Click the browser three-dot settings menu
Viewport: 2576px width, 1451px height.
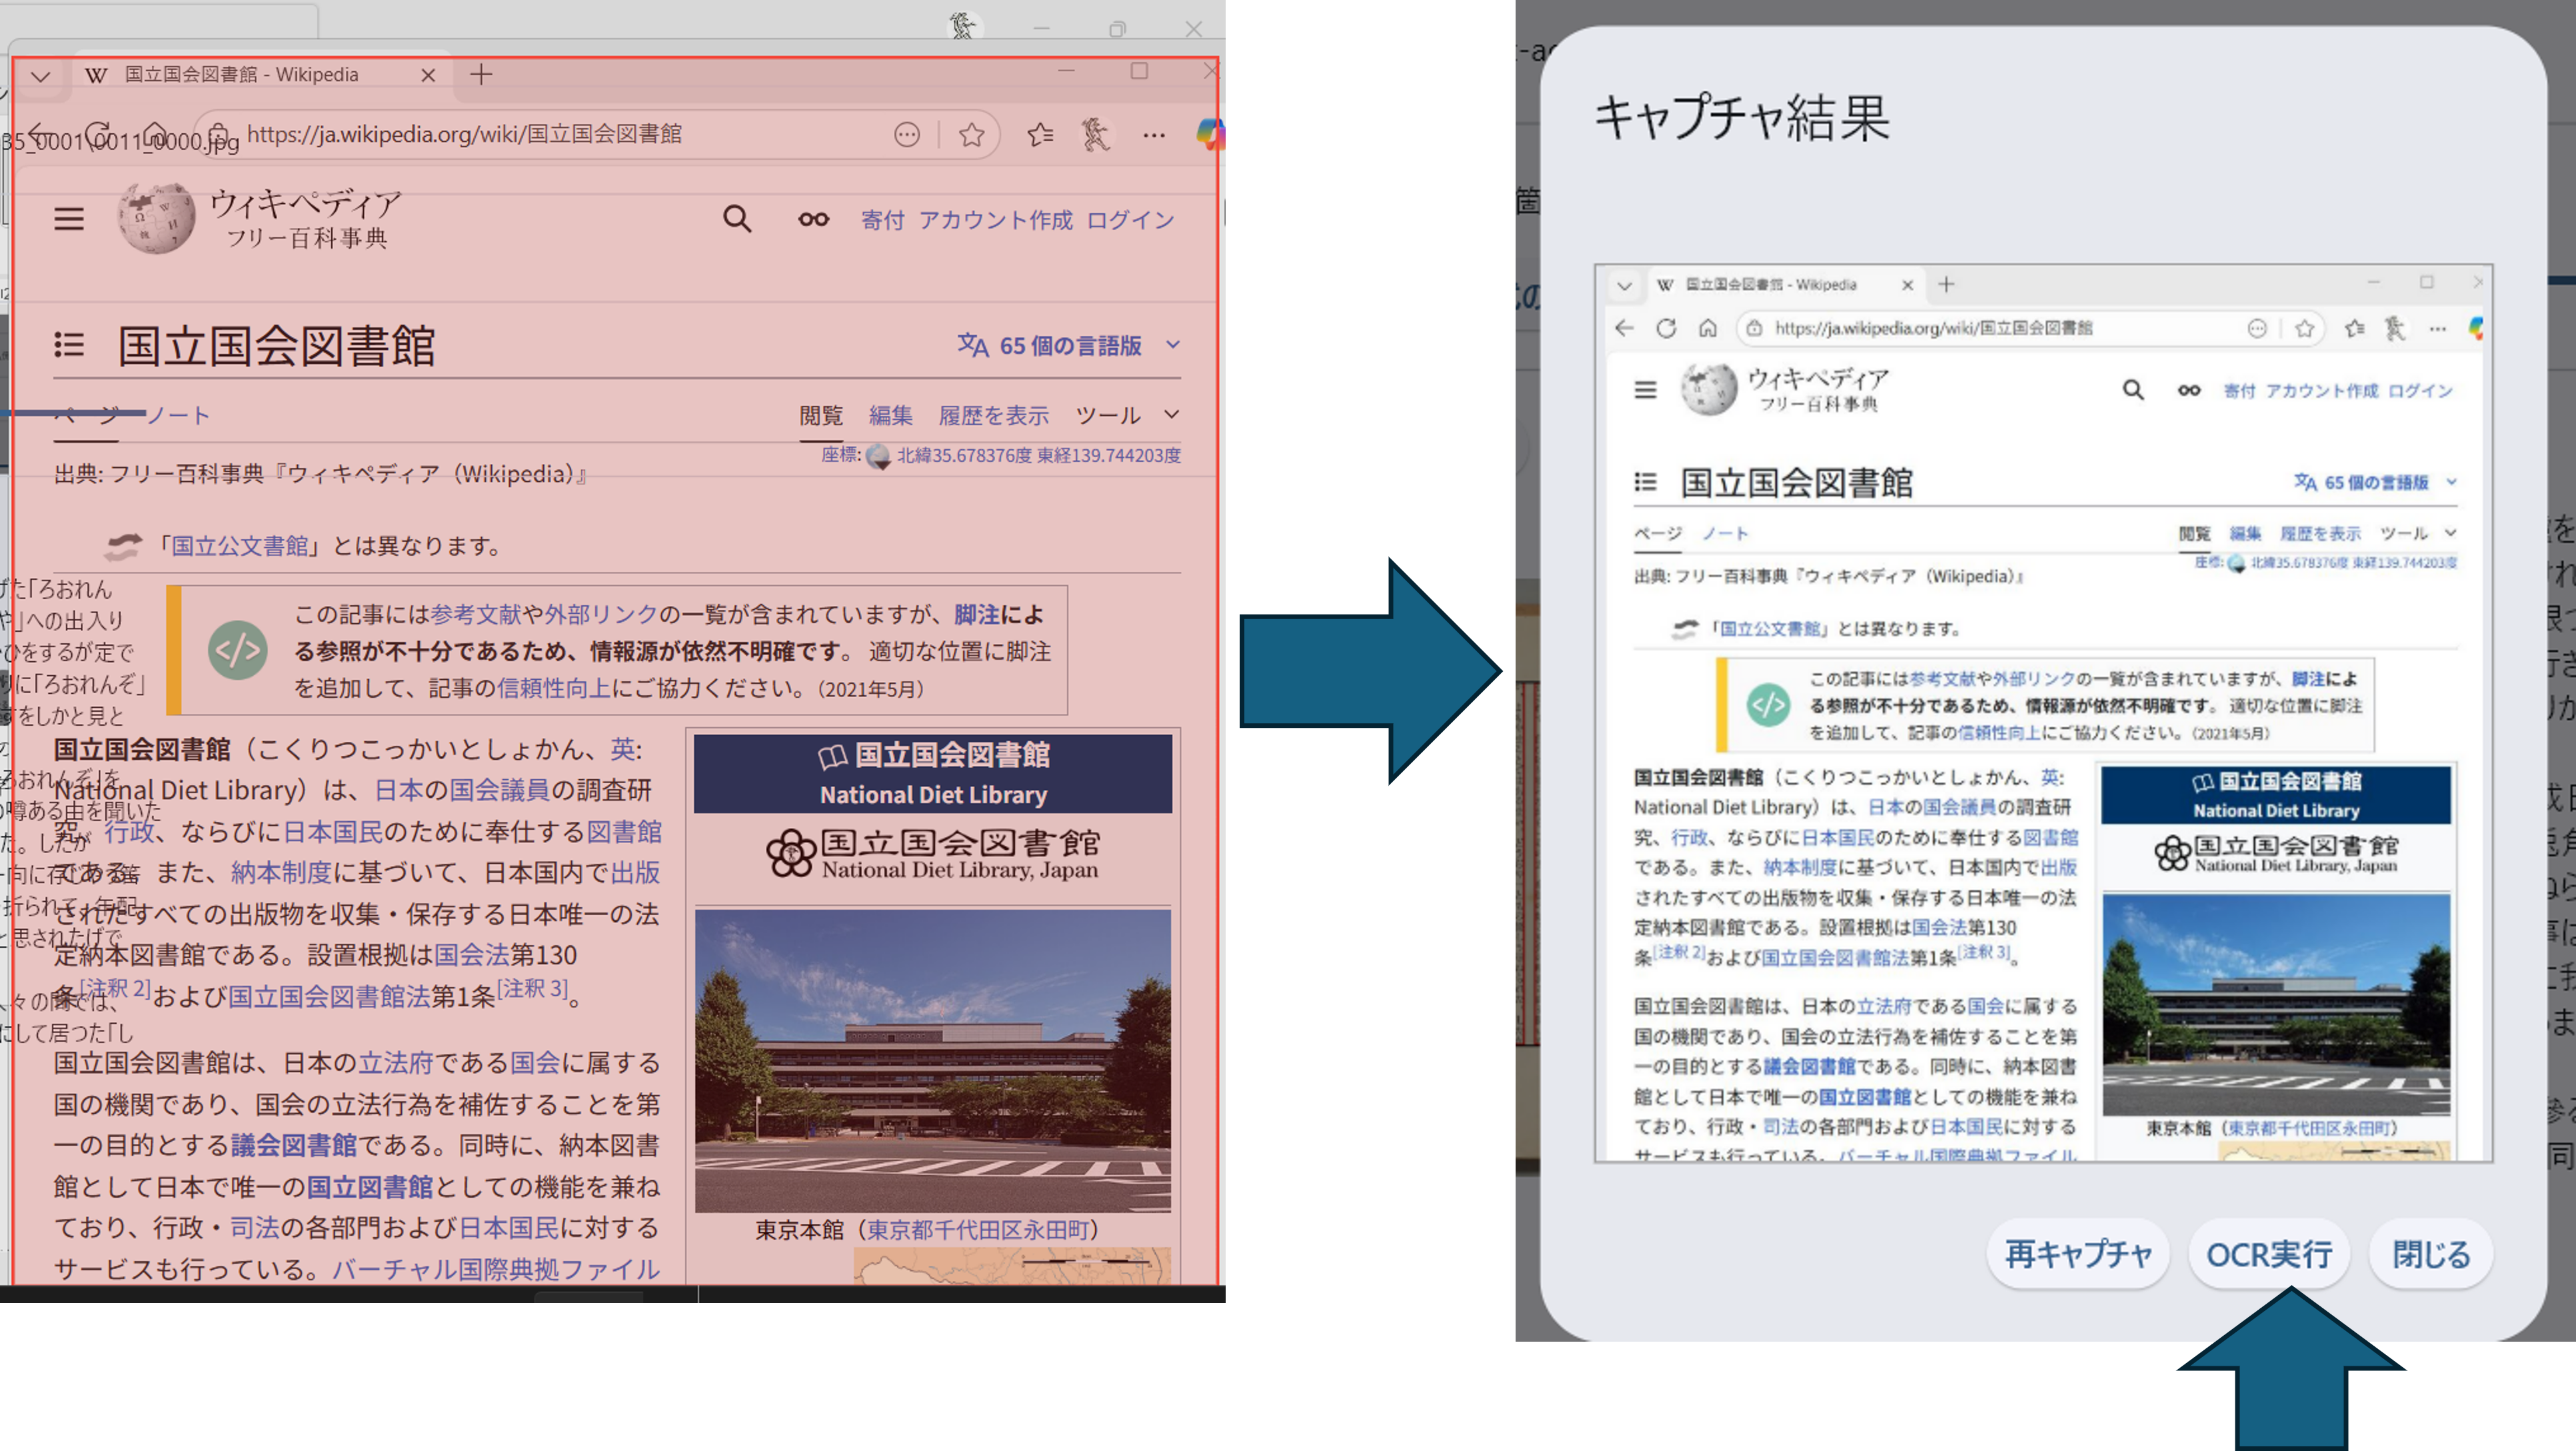(1154, 135)
